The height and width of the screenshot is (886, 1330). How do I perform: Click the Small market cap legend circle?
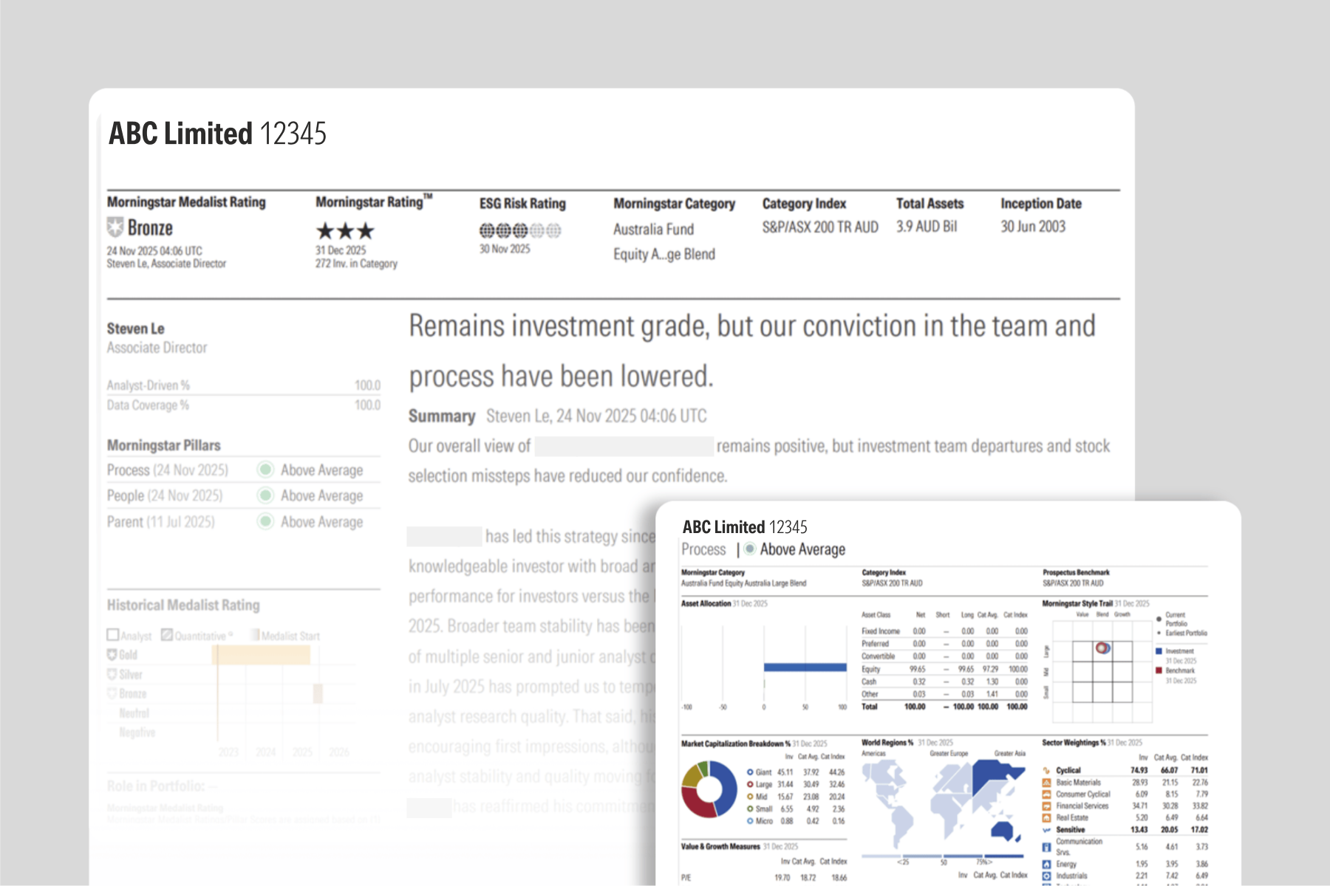pos(750,808)
